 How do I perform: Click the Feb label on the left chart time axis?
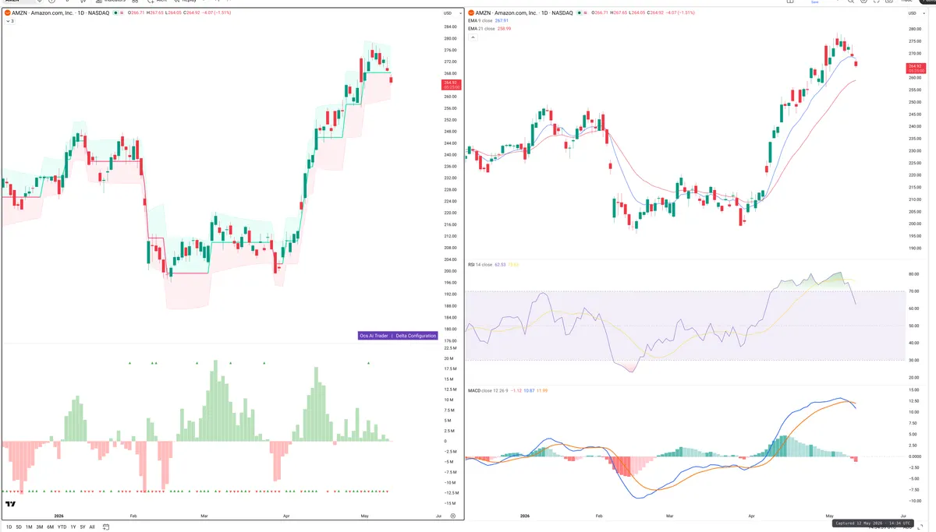click(133, 516)
